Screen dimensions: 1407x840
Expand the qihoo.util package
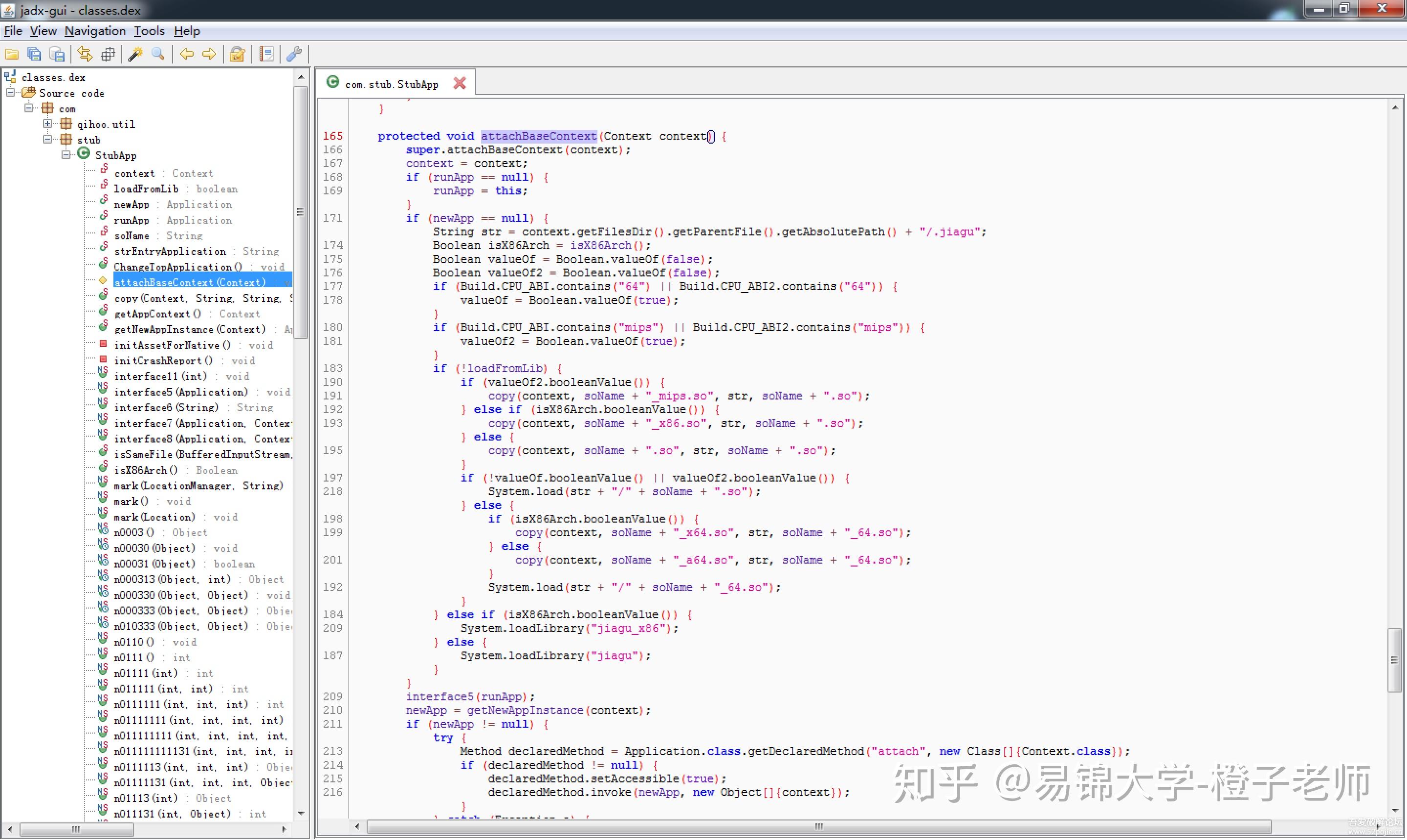[47, 124]
